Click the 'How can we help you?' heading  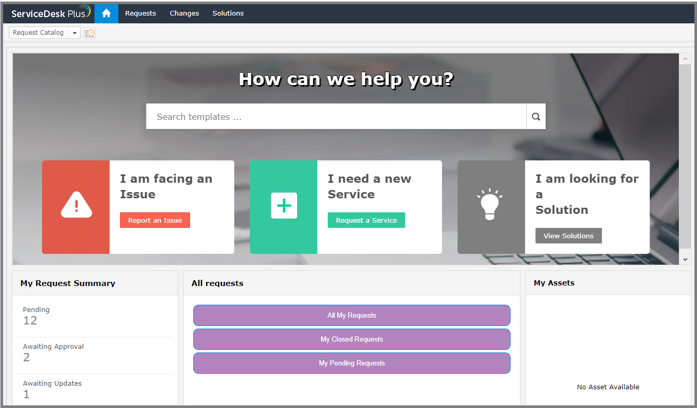click(346, 79)
